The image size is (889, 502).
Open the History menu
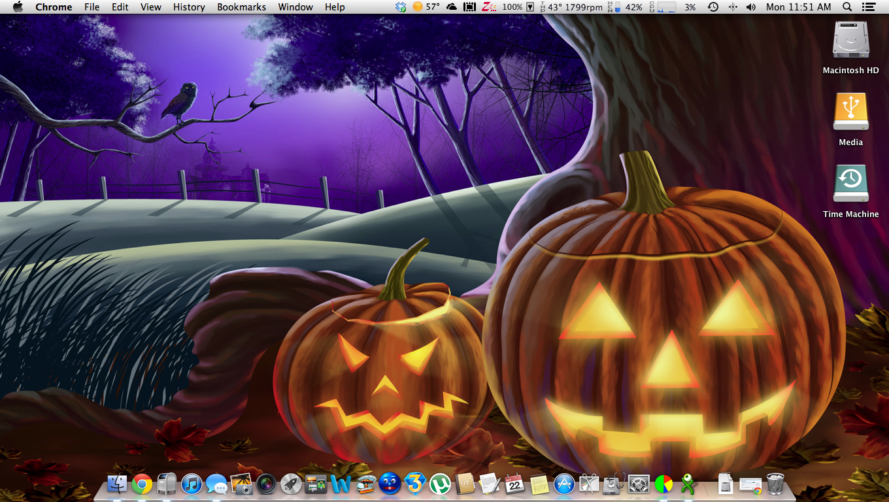(189, 7)
